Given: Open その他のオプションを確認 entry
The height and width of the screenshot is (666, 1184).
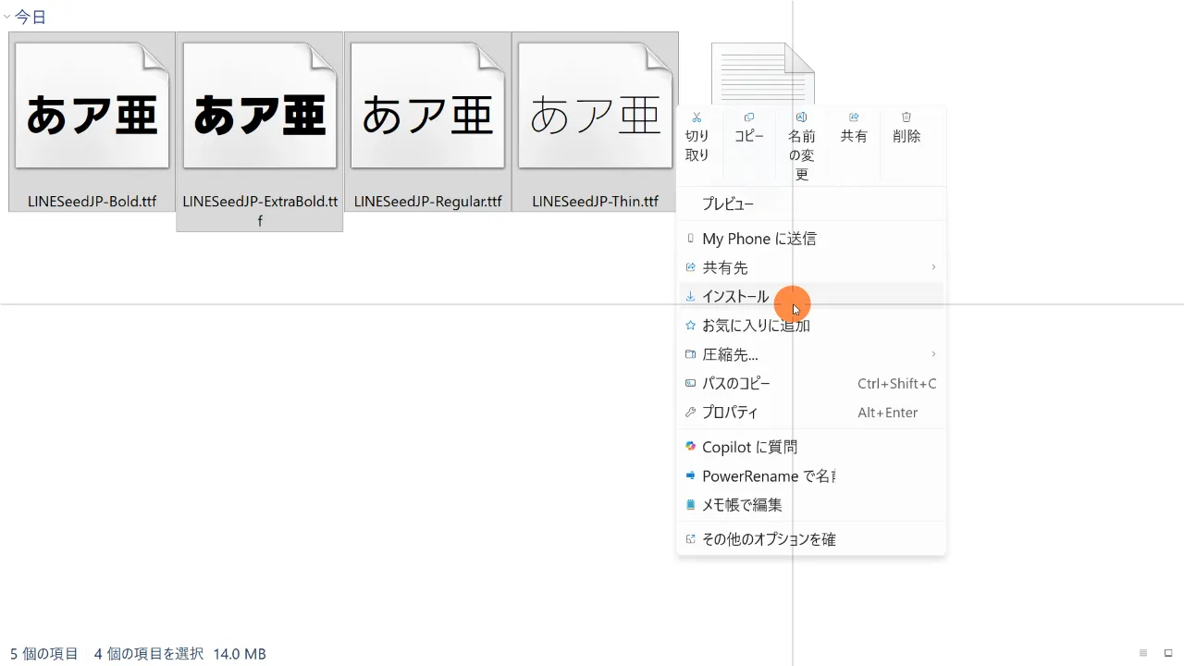Looking at the screenshot, I should [811, 538].
